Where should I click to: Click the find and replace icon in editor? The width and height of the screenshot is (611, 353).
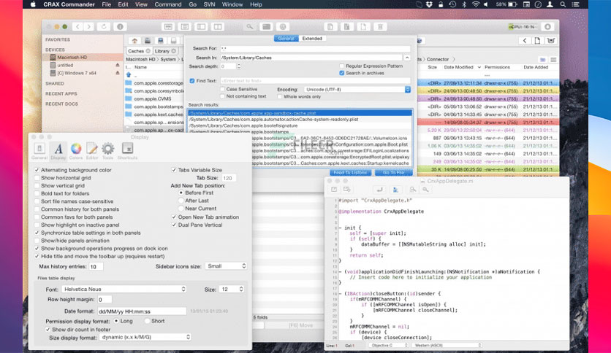click(413, 190)
